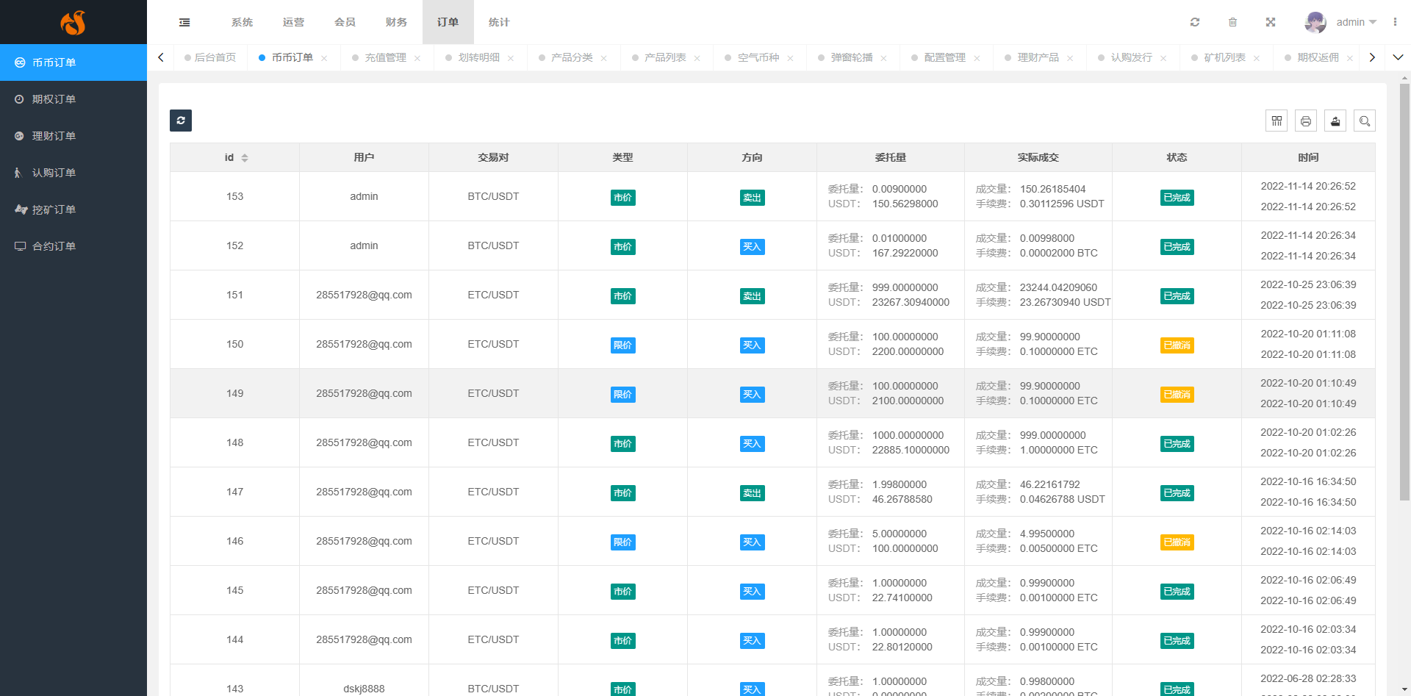The height and width of the screenshot is (696, 1411).
Task: Switch to 期权返佣 tab
Action: pos(1318,57)
